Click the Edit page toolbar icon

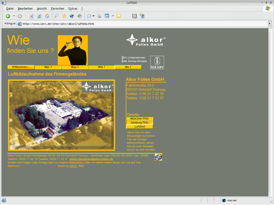pyautogui.click(x=107, y=16)
